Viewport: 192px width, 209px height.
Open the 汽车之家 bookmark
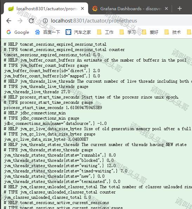[x=78, y=32]
